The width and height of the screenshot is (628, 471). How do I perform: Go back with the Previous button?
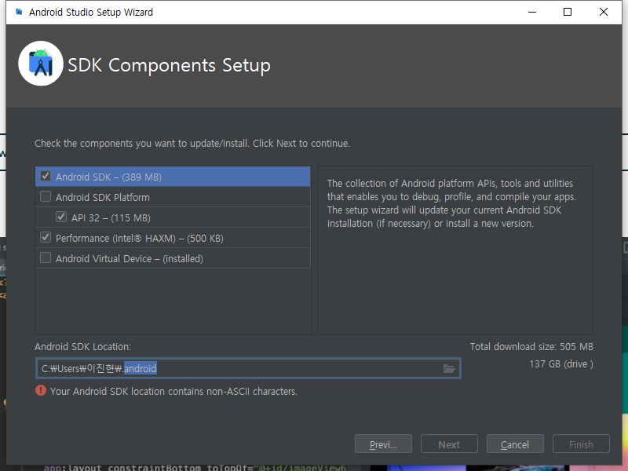(383, 444)
